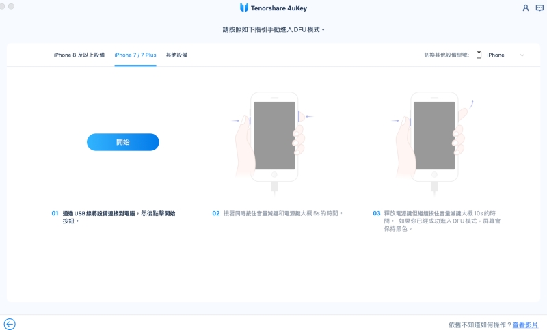Open the user account icon
The image size is (547, 330).
pyautogui.click(x=525, y=8)
